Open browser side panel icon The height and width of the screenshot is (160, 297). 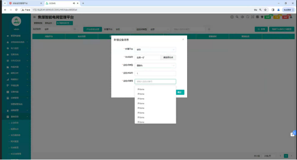coord(273,10)
